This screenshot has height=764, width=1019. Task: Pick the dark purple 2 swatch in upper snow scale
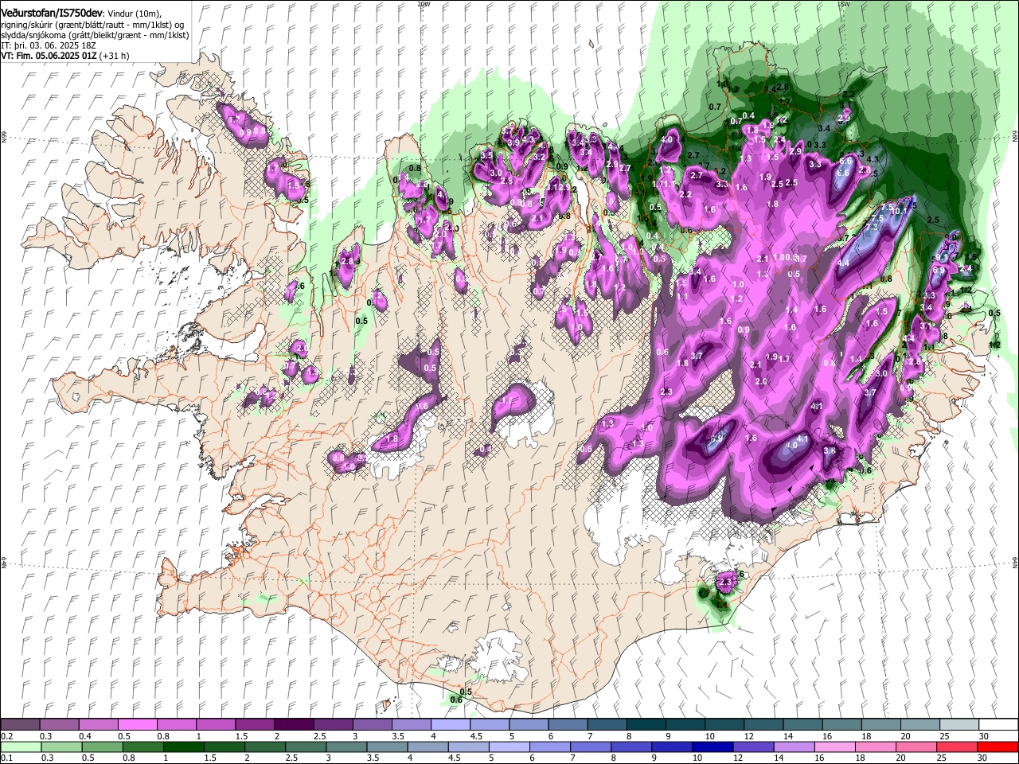(293, 725)
